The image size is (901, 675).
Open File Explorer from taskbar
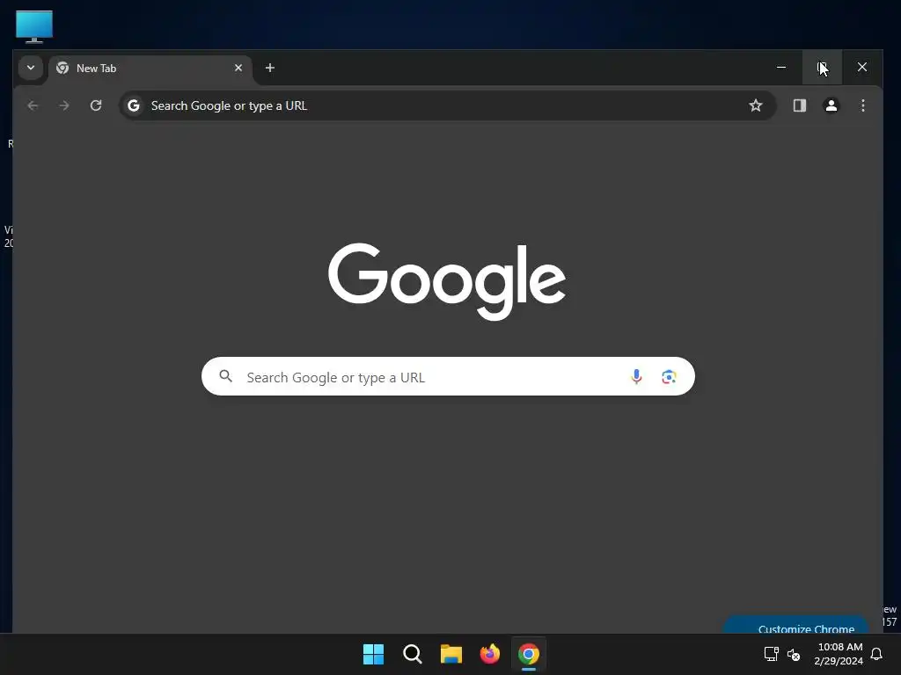coord(451,654)
